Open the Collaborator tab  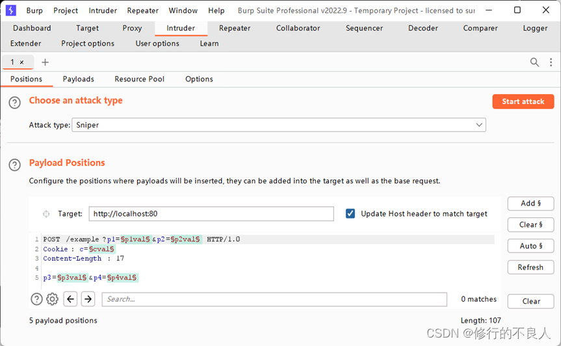(x=298, y=28)
